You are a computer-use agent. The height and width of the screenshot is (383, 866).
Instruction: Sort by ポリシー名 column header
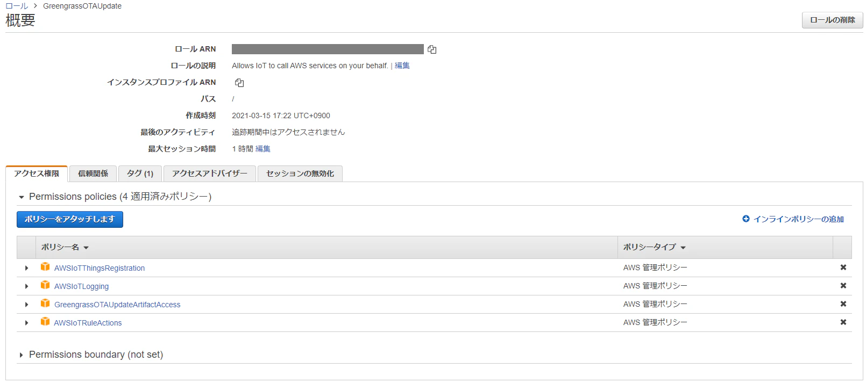click(x=65, y=247)
